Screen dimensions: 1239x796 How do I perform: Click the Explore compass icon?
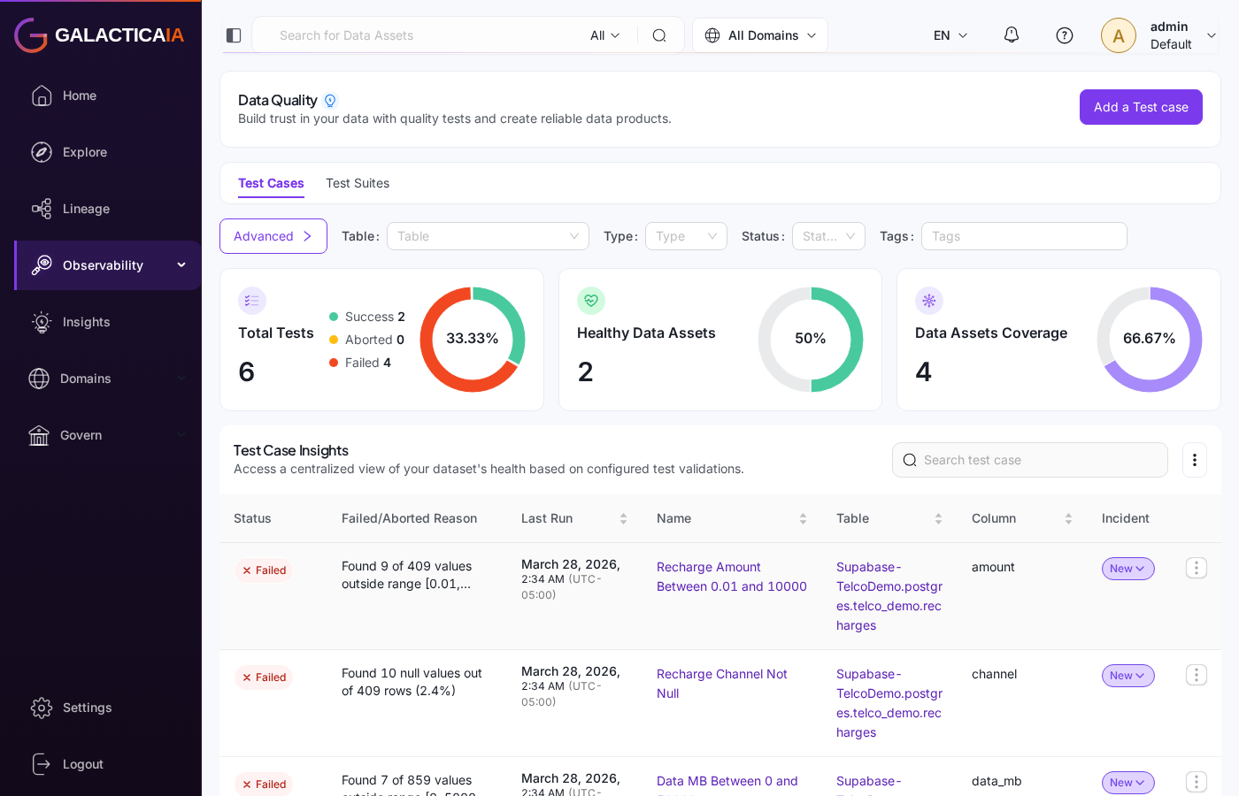[x=42, y=152]
